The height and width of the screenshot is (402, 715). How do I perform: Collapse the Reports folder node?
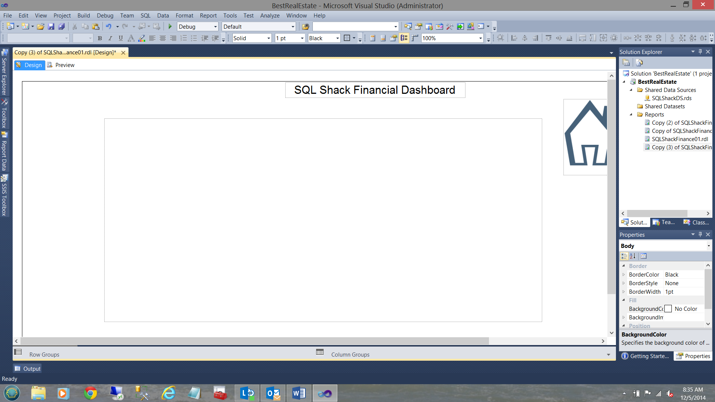pyautogui.click(x=631, y=115)
